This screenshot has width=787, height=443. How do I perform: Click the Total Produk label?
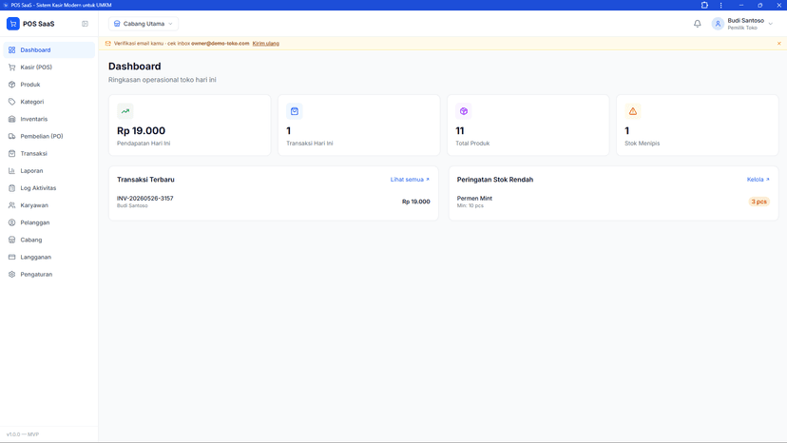point(472,144)
